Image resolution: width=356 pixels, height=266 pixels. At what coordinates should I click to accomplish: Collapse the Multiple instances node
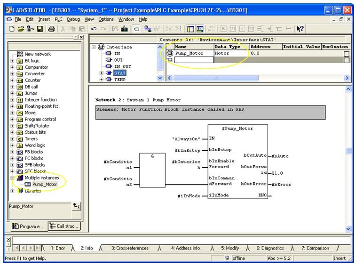pyautogui.click(x=13, y=178)
